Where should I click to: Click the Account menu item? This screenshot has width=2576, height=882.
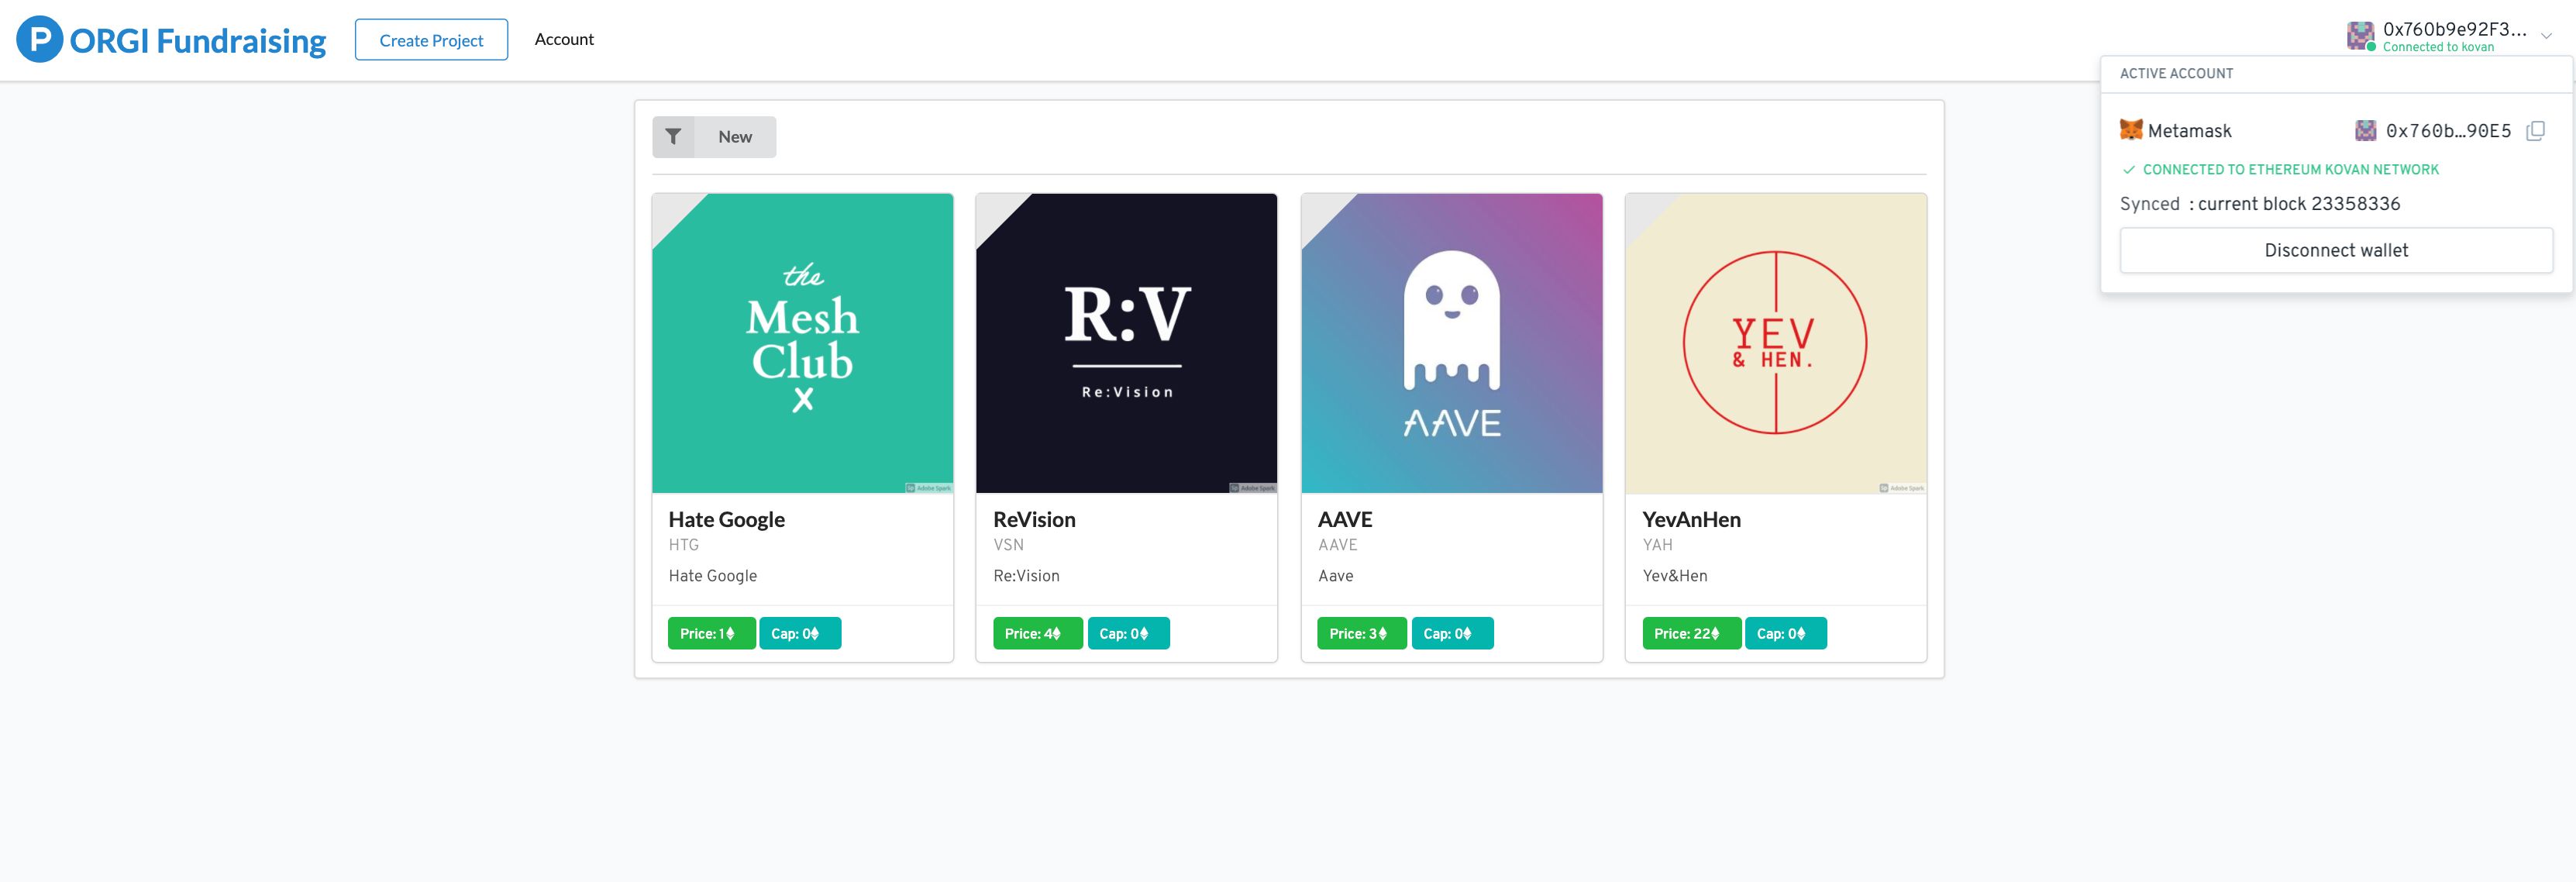[565, 38]
